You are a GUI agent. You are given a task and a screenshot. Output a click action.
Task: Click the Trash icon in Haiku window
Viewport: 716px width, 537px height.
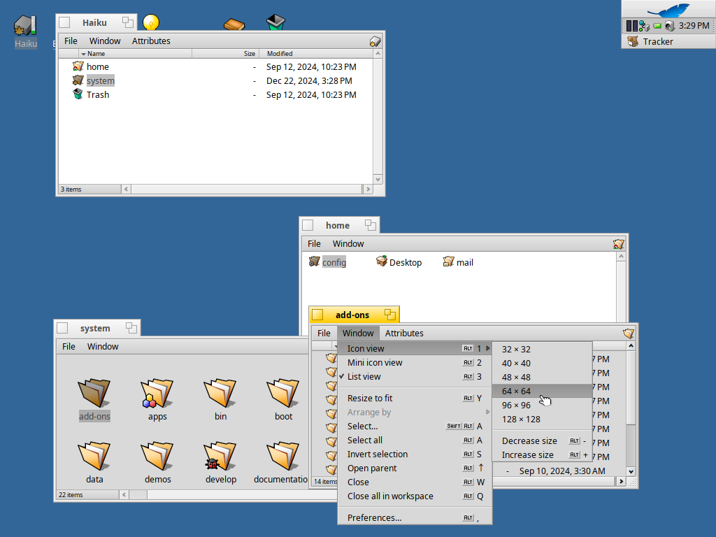point(78,94)
